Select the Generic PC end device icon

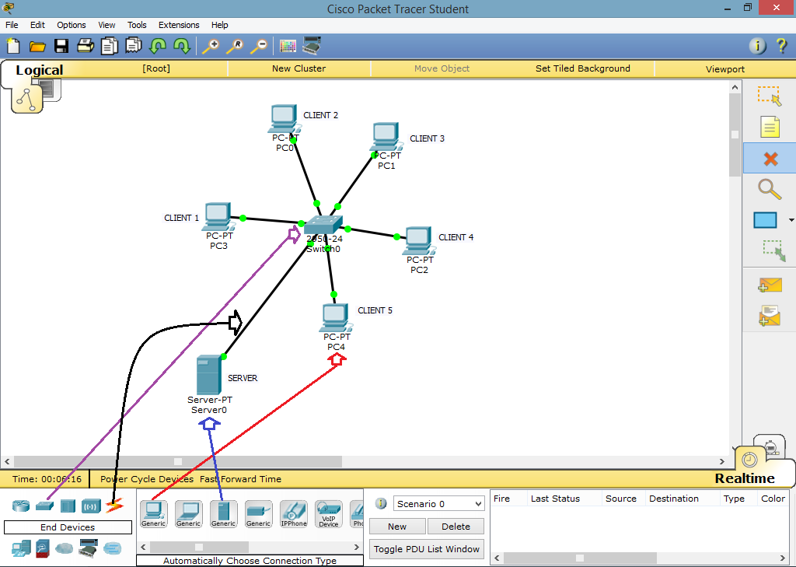point(153,513)
